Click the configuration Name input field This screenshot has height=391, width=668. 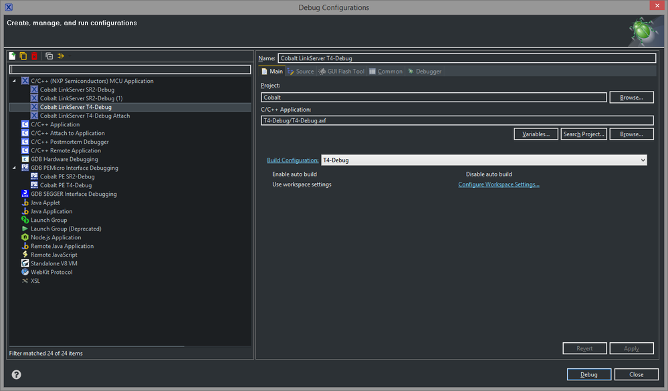(x=467, y=58)
